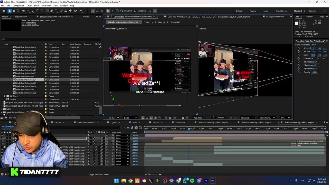Click Toggle Switches / Modes button

pos(99,174)
